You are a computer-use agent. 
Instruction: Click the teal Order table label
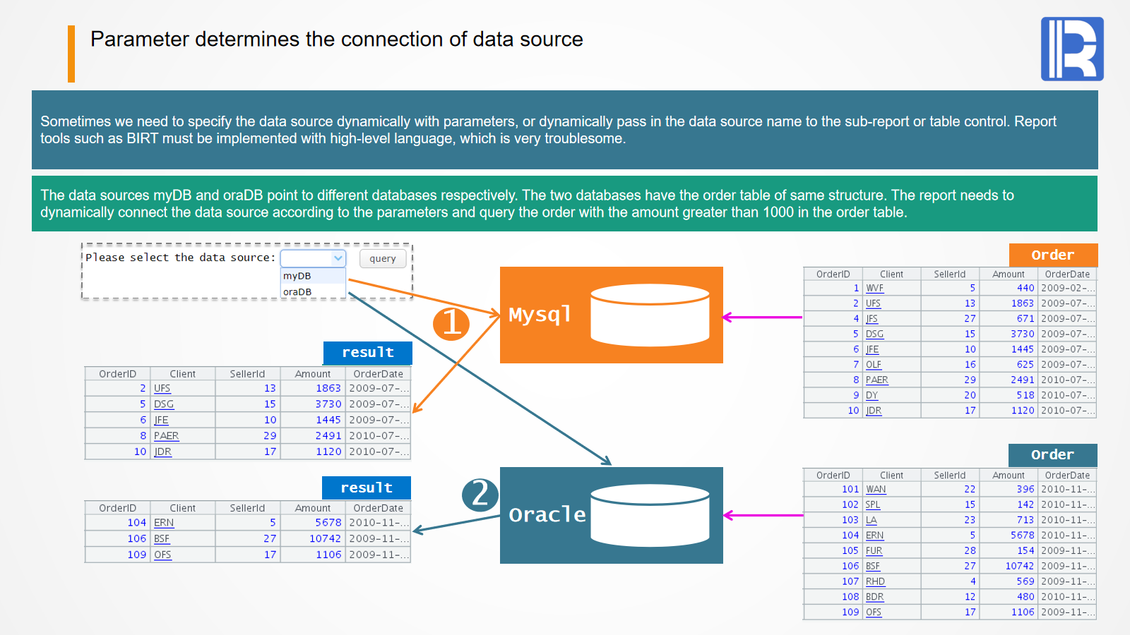[1052, 455]
